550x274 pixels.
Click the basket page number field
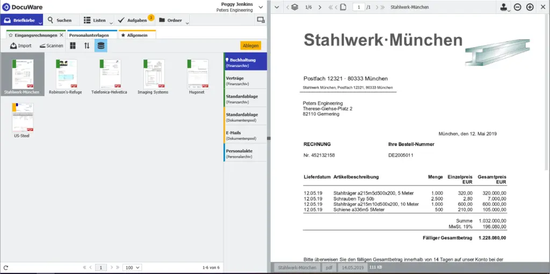[x=101, y=268]
